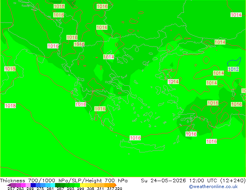Image resolution: width=246 pixels, height=190 pixels.
Task: Click legend value 299
Action: pyautogui.click(x=80, y=188)
